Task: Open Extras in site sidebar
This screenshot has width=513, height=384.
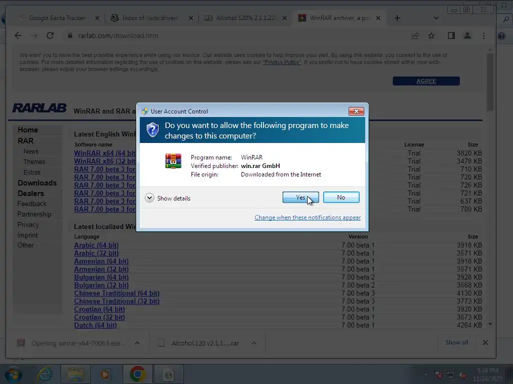Action: [x=32, y=172]
